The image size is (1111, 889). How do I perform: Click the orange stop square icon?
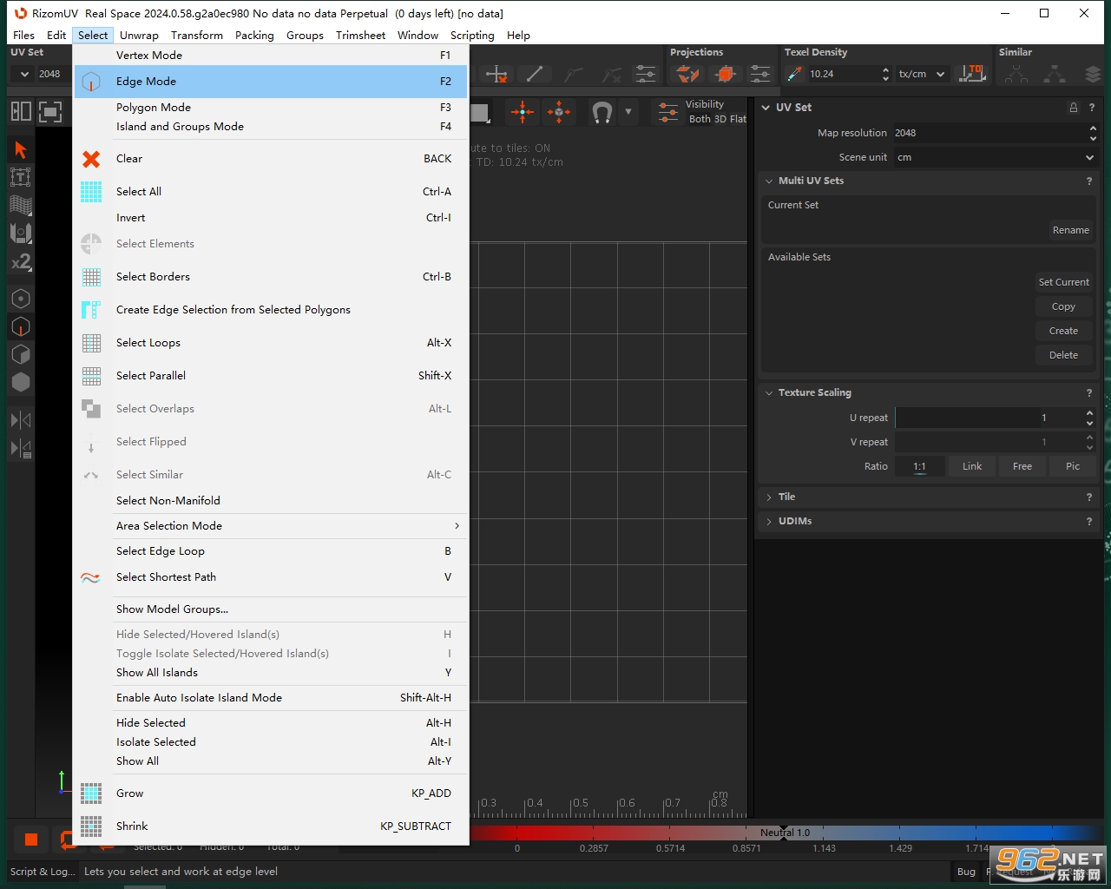point(31,840)
